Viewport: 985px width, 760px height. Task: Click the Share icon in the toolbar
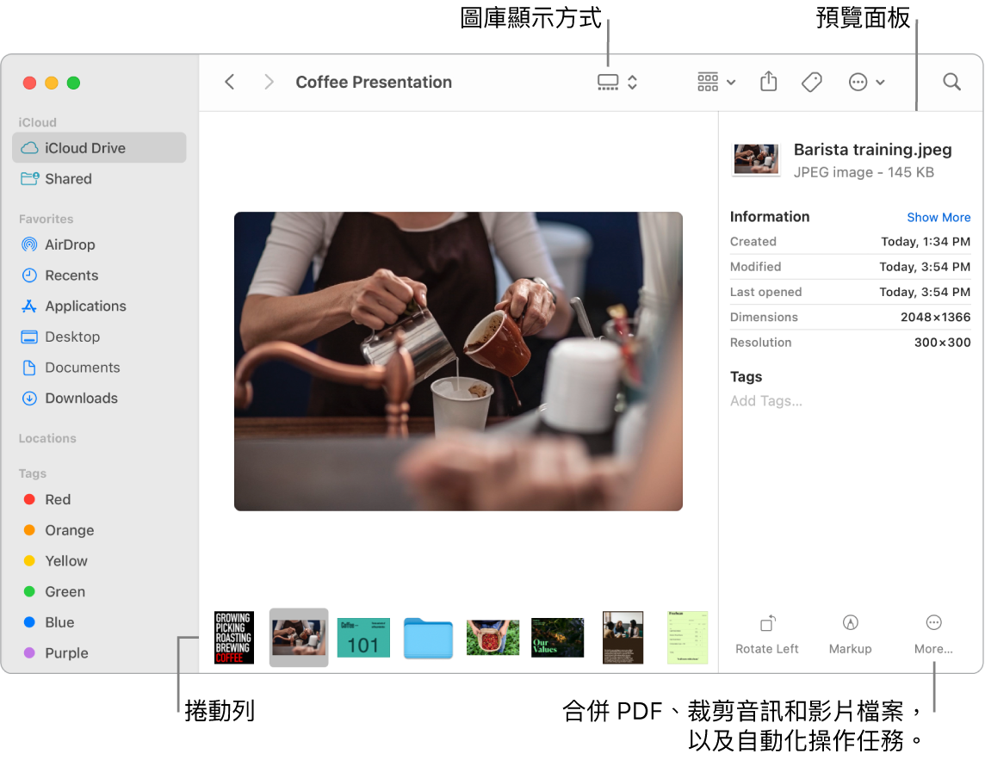tap(767, 81)
